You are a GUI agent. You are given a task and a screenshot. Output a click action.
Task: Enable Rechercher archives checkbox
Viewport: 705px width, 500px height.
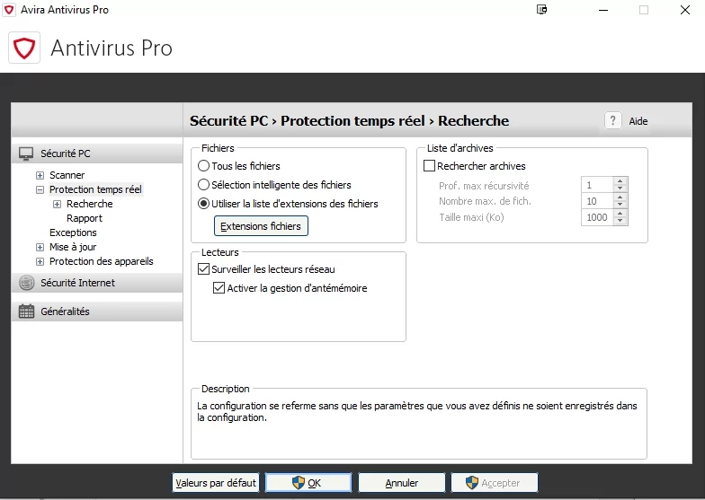pyautogui.click(x=430, y=166)
